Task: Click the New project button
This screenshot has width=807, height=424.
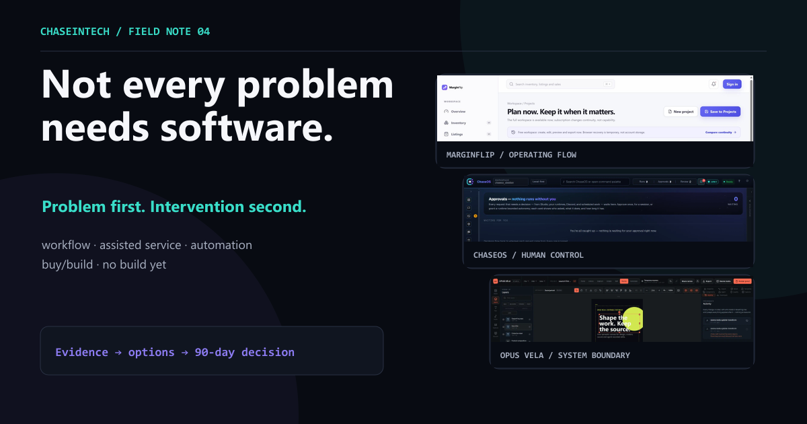Action: click(681, 112)
